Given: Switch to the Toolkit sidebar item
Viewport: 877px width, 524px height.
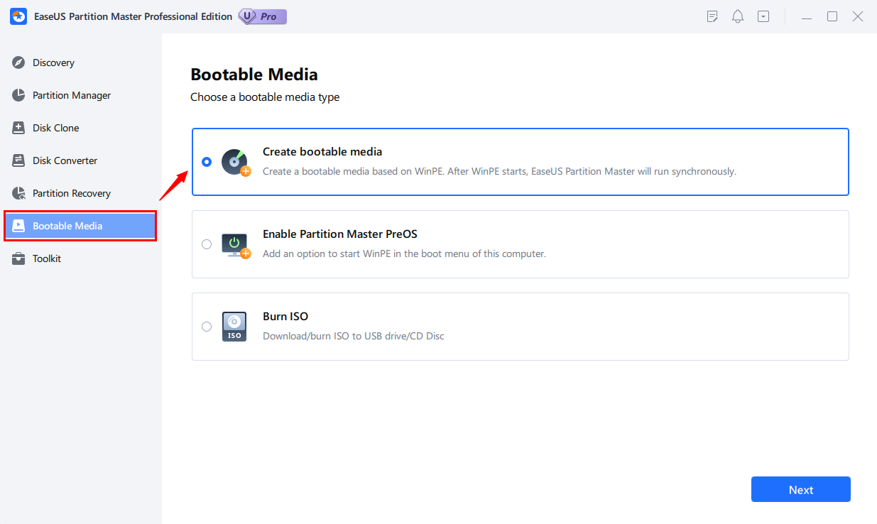Looking at the screenshot, I should (47, 258).
